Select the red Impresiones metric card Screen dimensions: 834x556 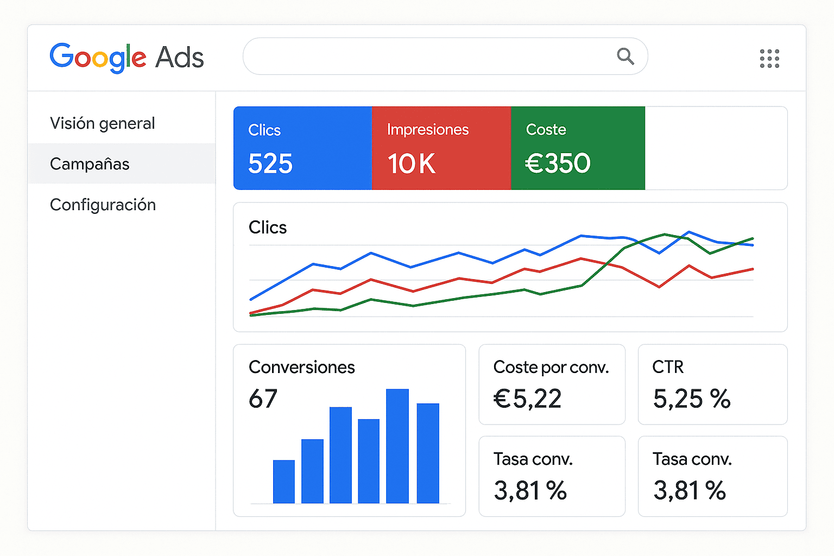pos(441,148)
